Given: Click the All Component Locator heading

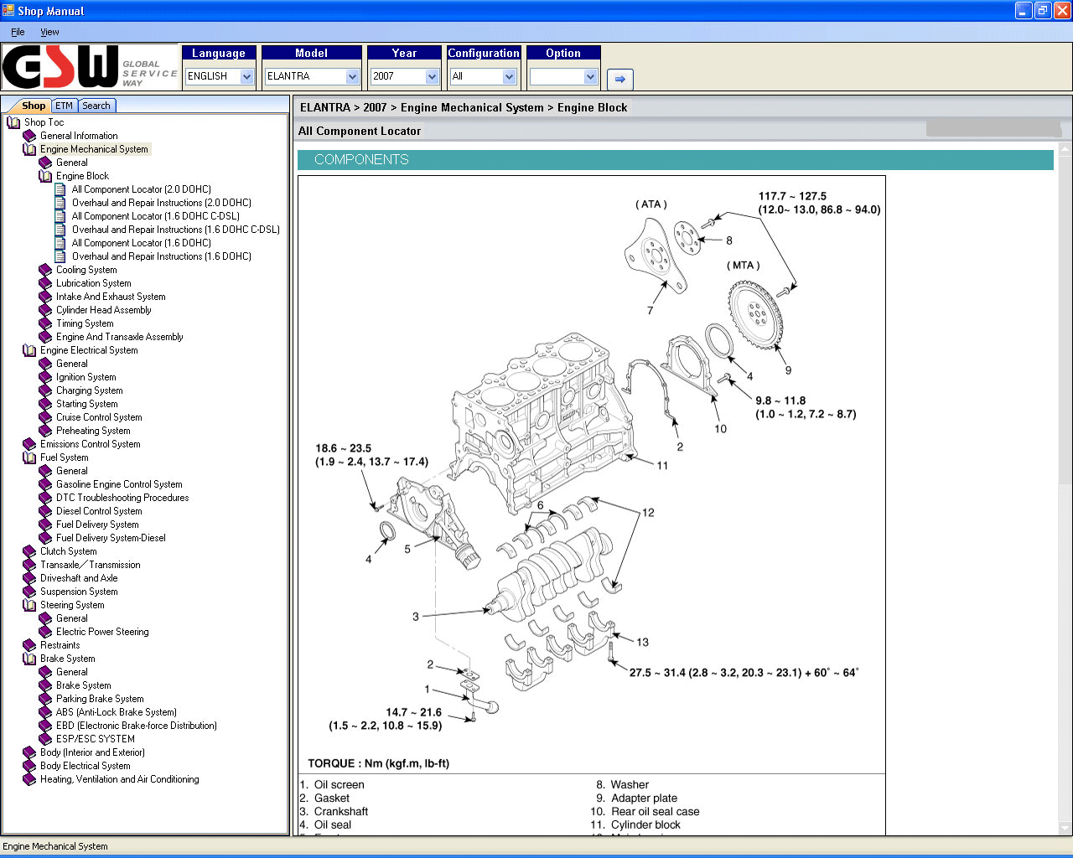Looking at the screenshot, I should pyautogui.click(x=360, y=131).
